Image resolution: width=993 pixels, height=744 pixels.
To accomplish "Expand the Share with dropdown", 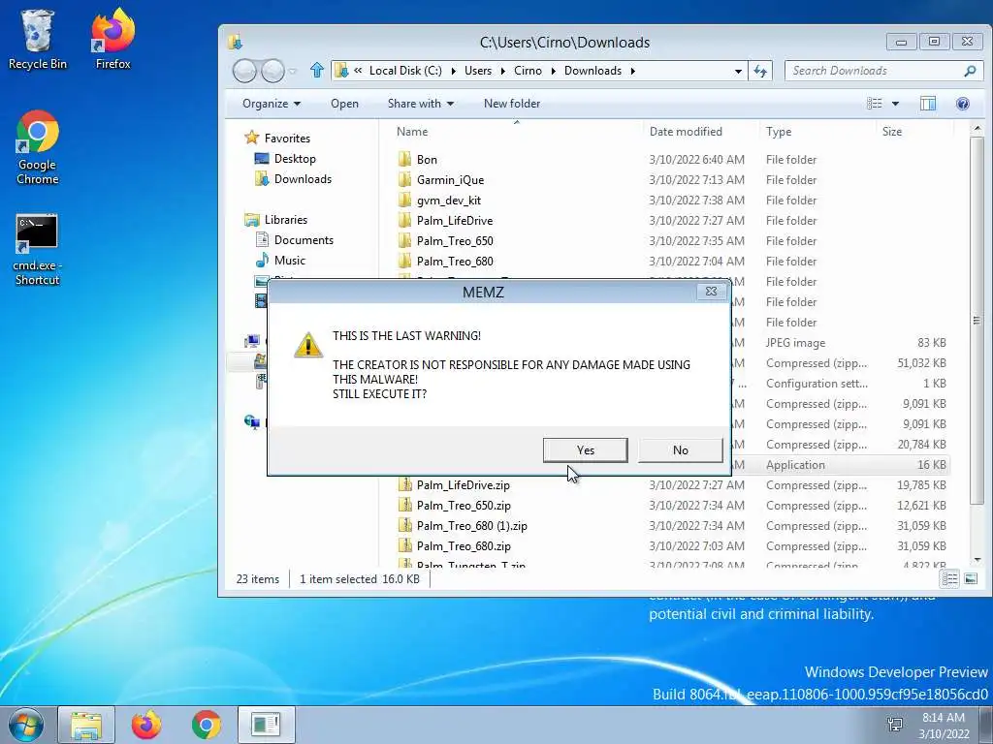I will [421, 104].
